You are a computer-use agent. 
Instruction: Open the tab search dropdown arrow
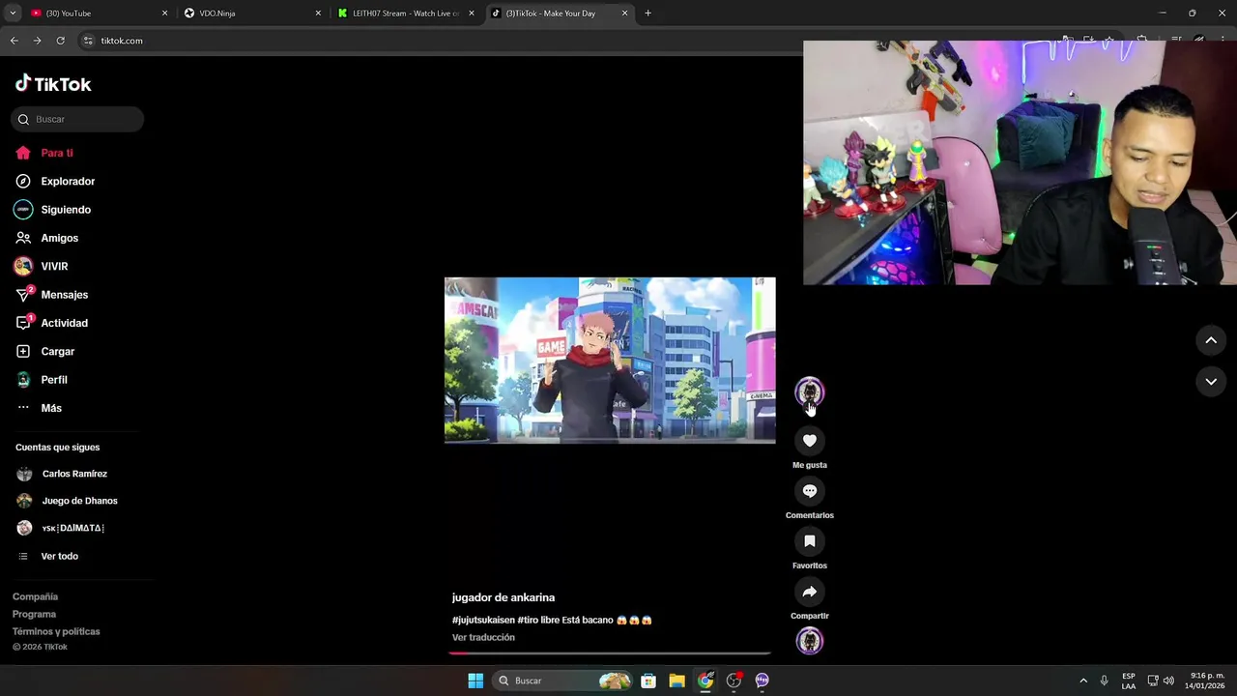[12, 14]
